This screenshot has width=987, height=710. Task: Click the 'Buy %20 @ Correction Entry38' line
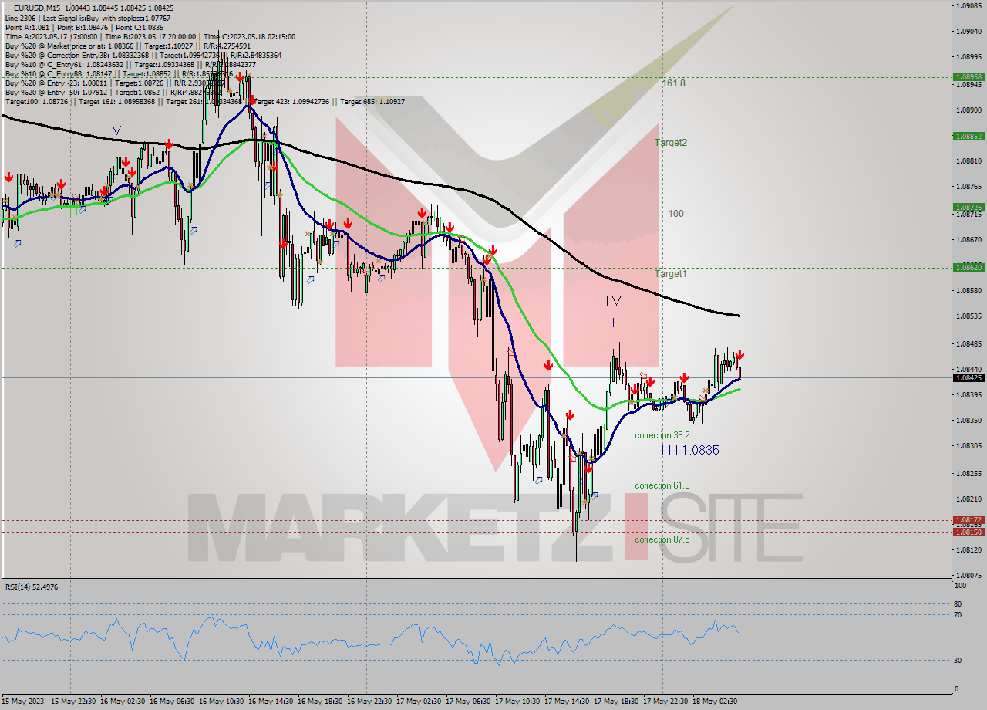pyautogui.click(x=143, y=55)
